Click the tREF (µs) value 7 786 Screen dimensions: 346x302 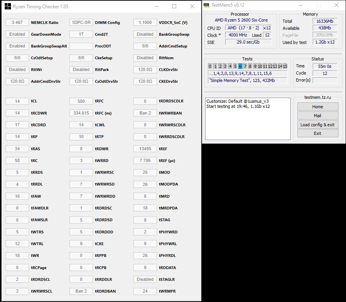pos(145,160)
